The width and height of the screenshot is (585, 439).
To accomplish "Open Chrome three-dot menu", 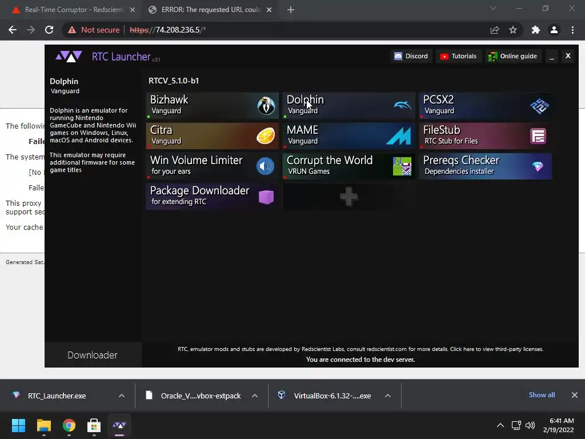I will click(572, 30).
